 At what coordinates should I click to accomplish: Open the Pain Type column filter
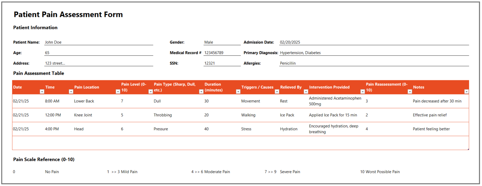pos(201,92)
